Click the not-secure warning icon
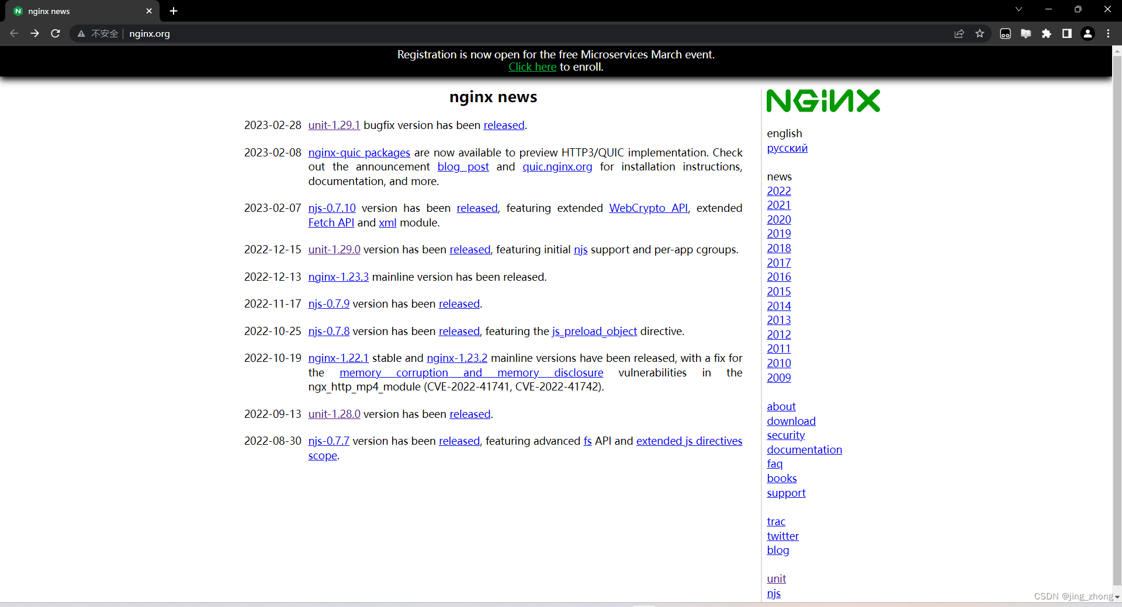The width and height of the screenshot is (1122, 607). click(81, 34)
